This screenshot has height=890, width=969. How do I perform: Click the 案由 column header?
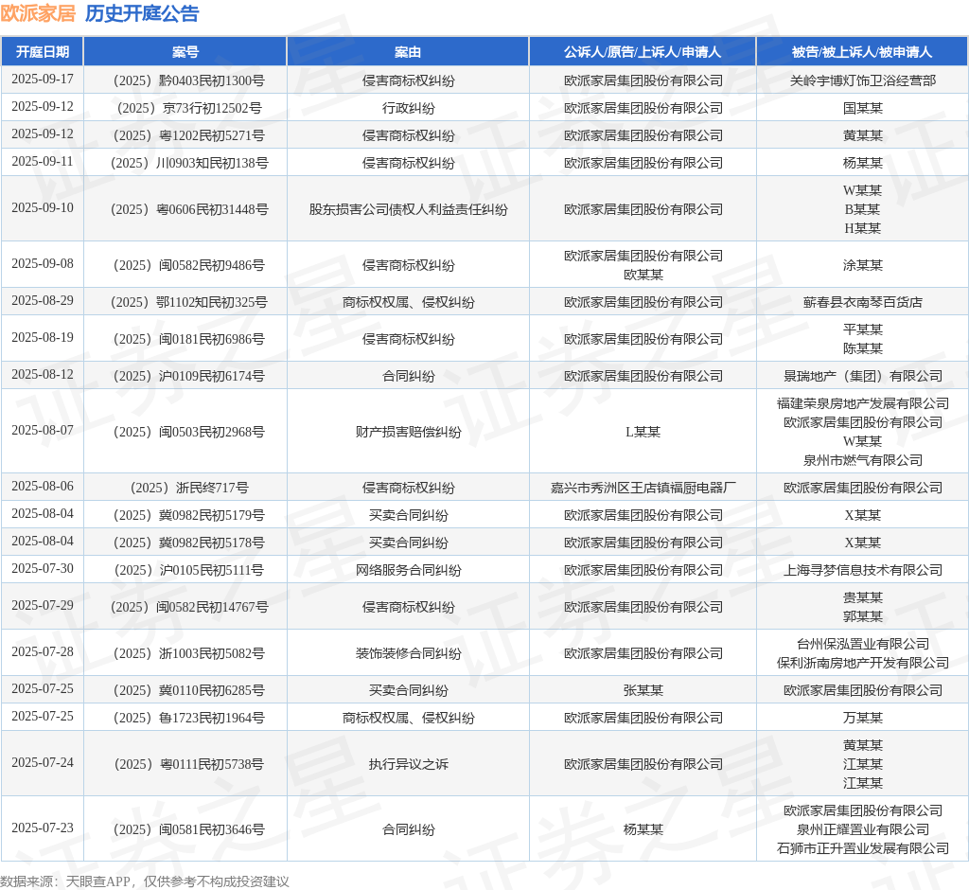click(408, 52)
